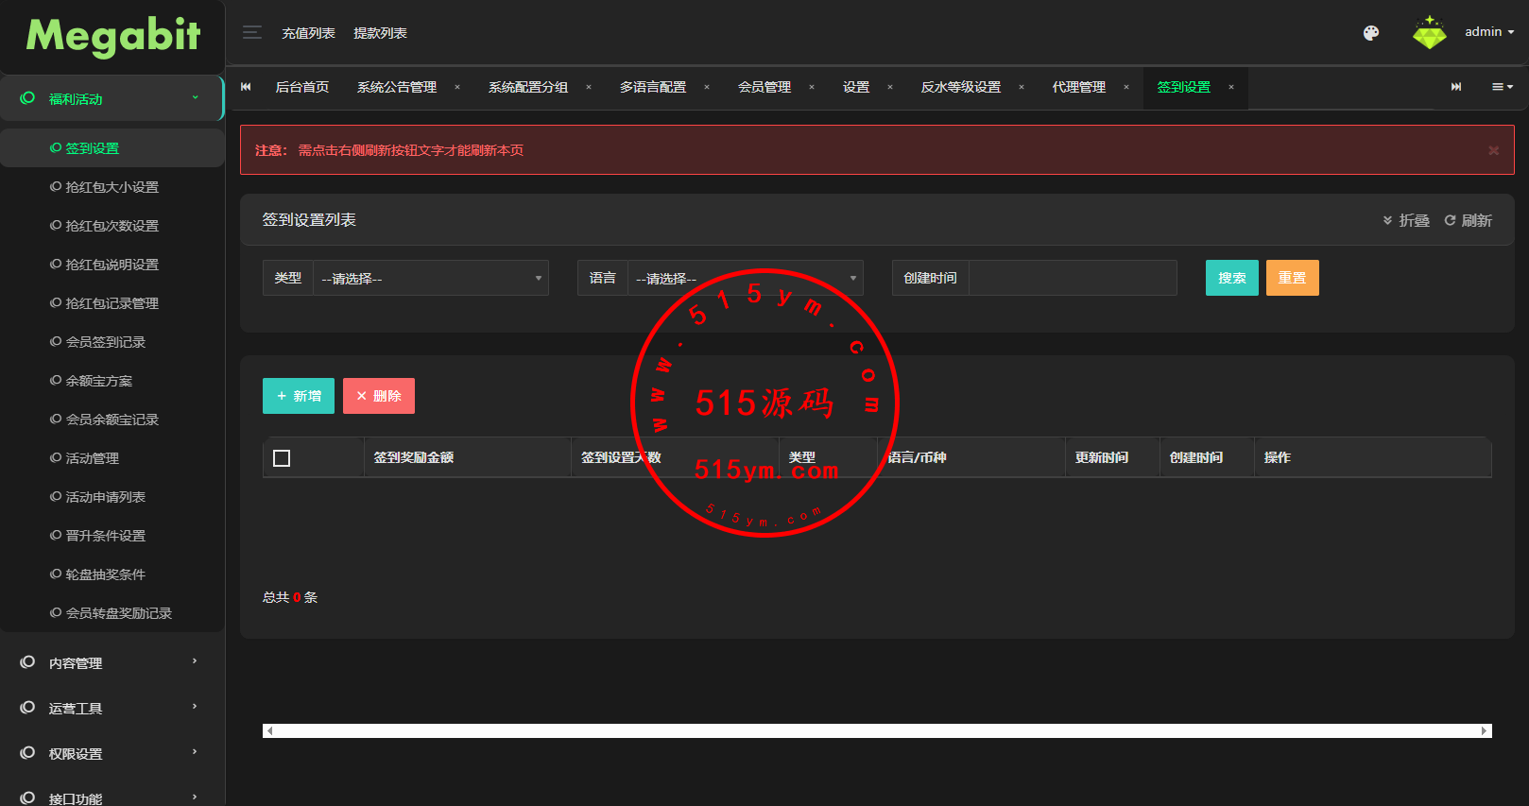Image resolution: width=1529 pixels, height=806 pixels.
Task: Click the 创建时间 input field
Action: pyautogui.click(x=1073, y=278)
